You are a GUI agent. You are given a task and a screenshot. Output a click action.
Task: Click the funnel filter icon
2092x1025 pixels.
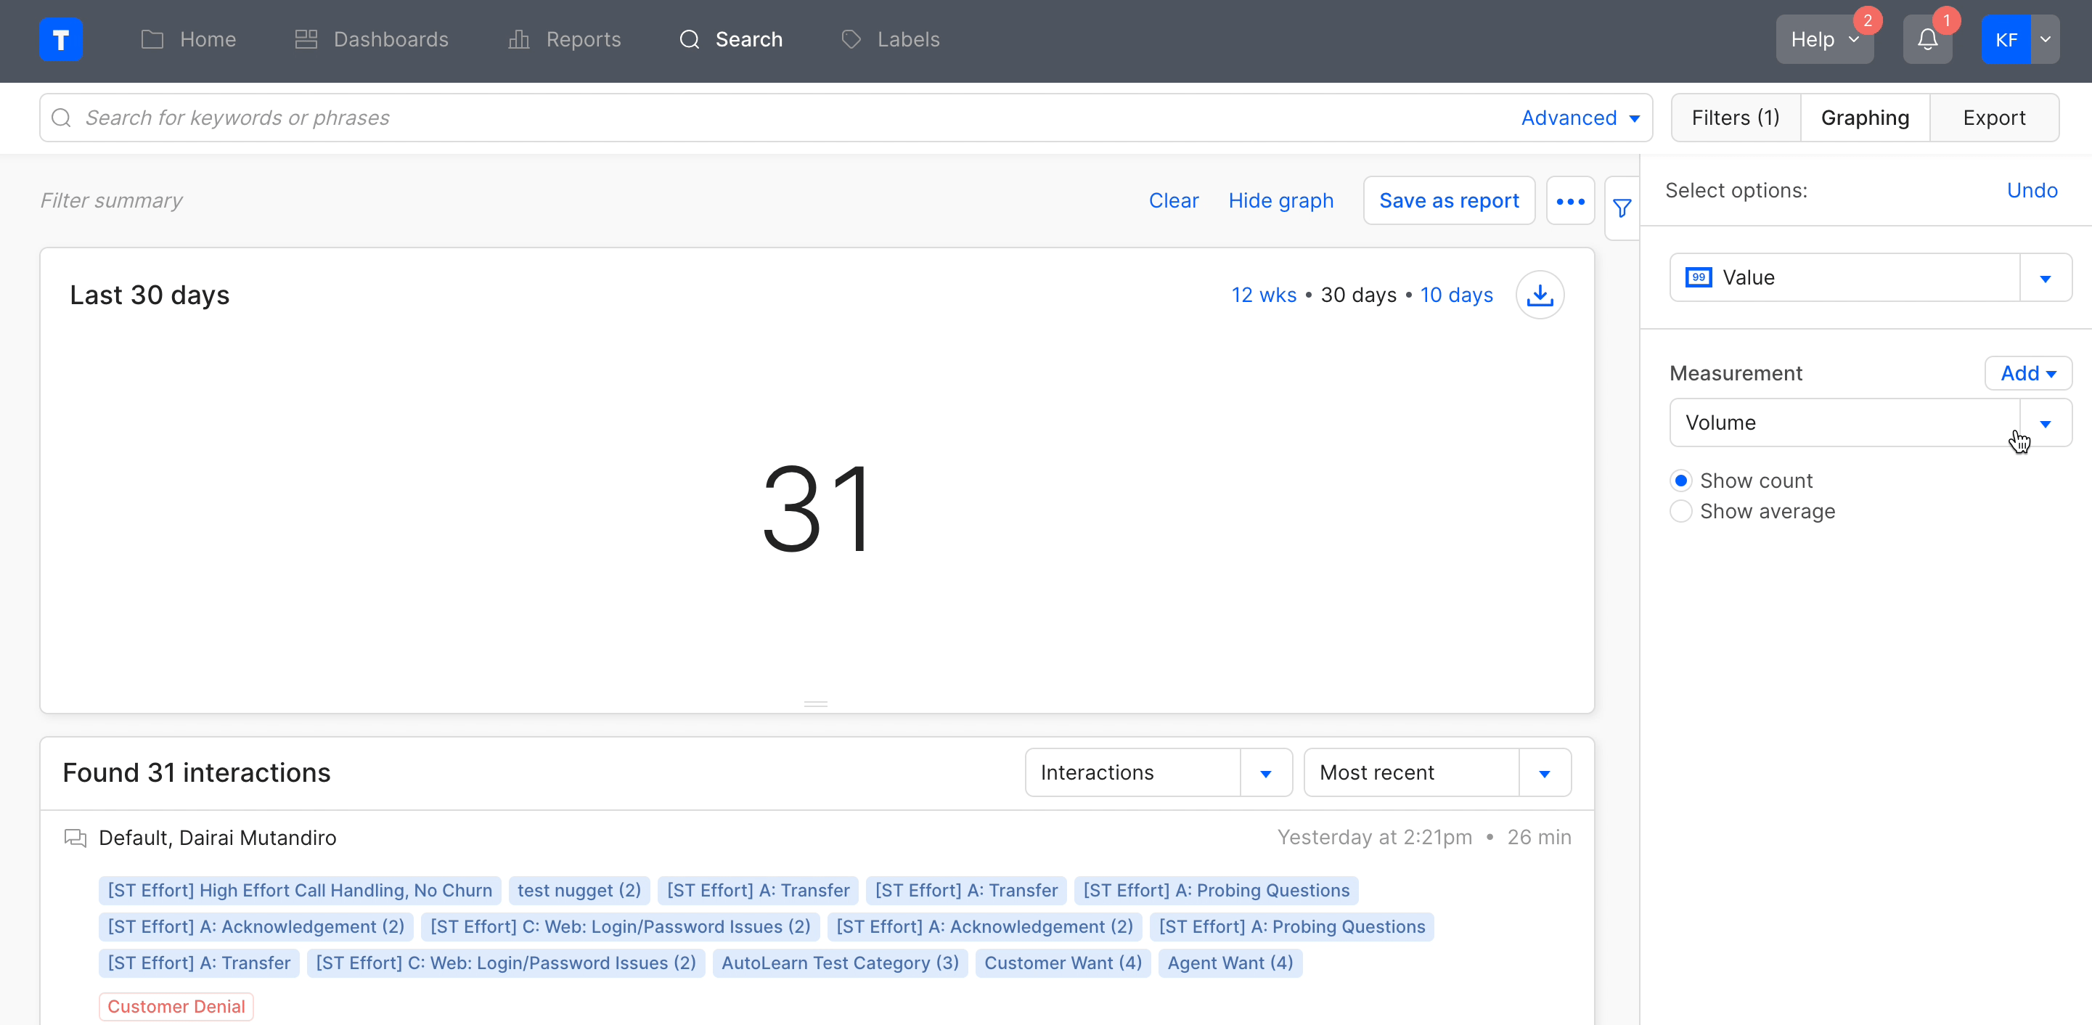1622,209
